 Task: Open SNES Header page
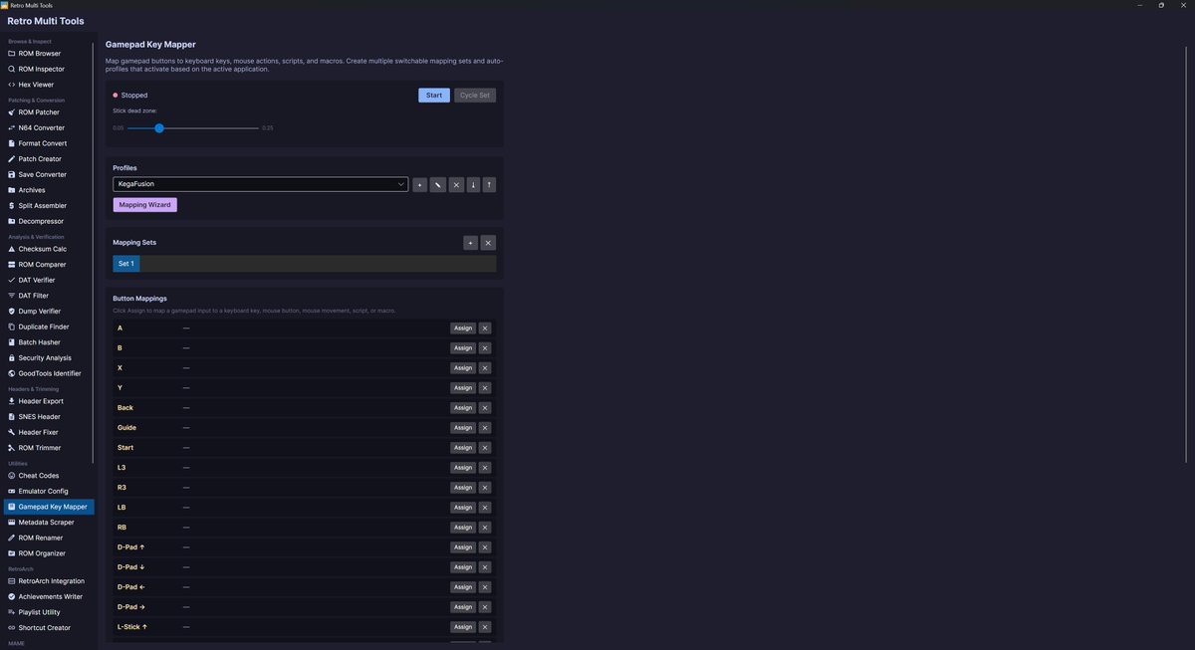point(49,417)
